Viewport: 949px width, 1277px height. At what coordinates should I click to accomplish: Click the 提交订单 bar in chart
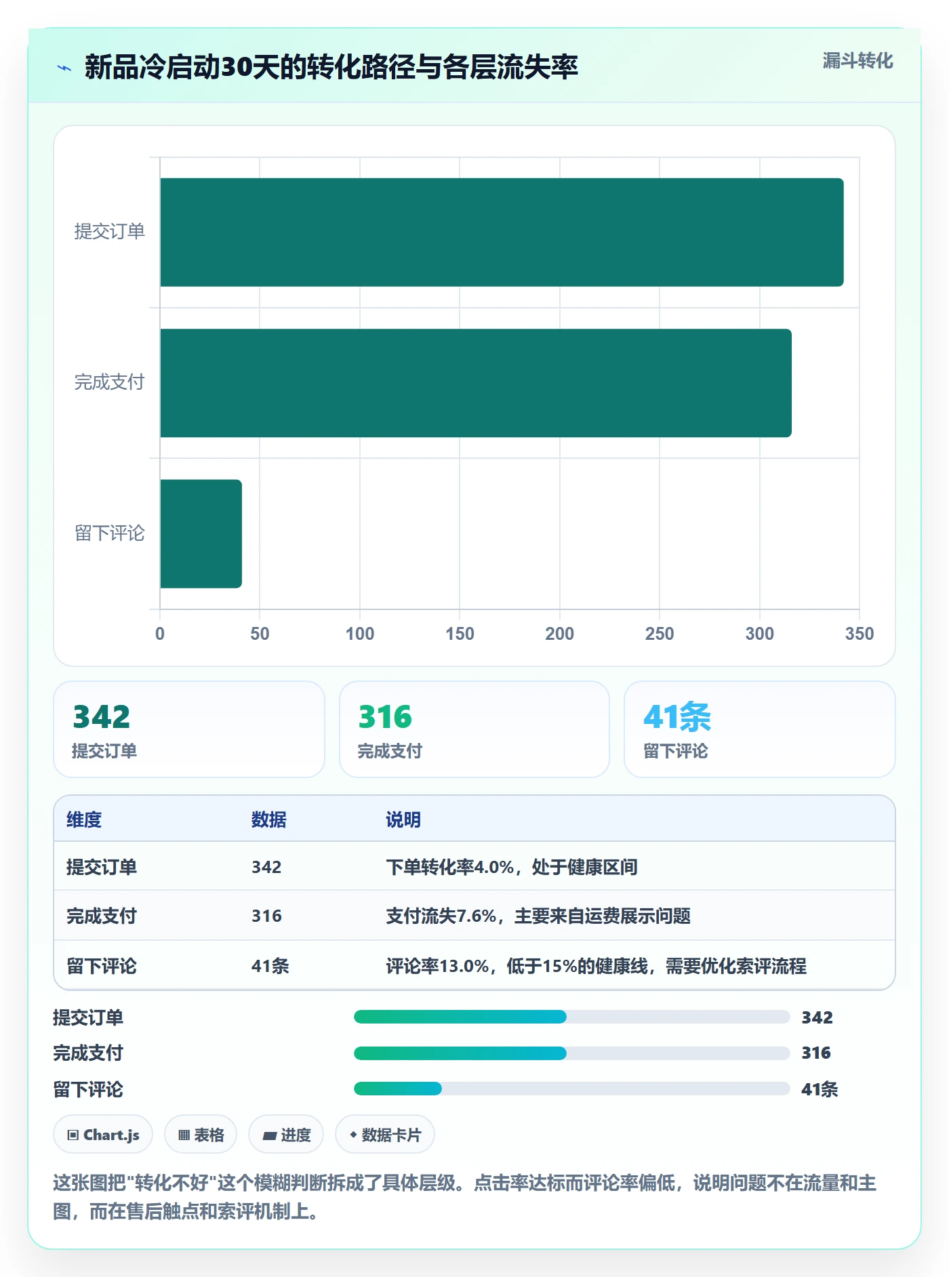pos(502,232)
